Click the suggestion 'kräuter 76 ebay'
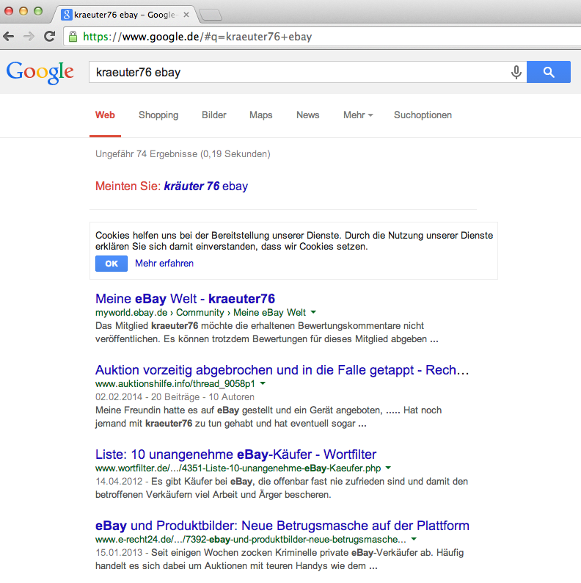The image size is (581, 583). pos(206,186)
